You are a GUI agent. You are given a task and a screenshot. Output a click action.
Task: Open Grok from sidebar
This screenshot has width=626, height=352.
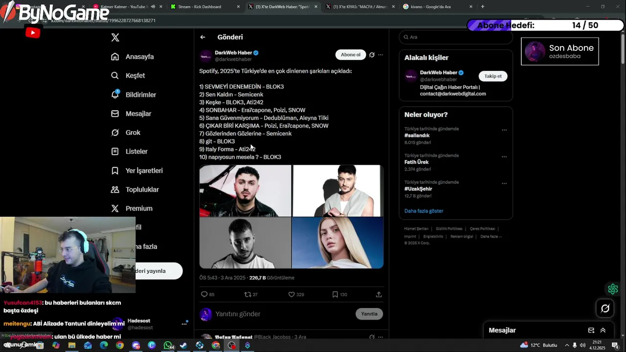pos(126,132)
